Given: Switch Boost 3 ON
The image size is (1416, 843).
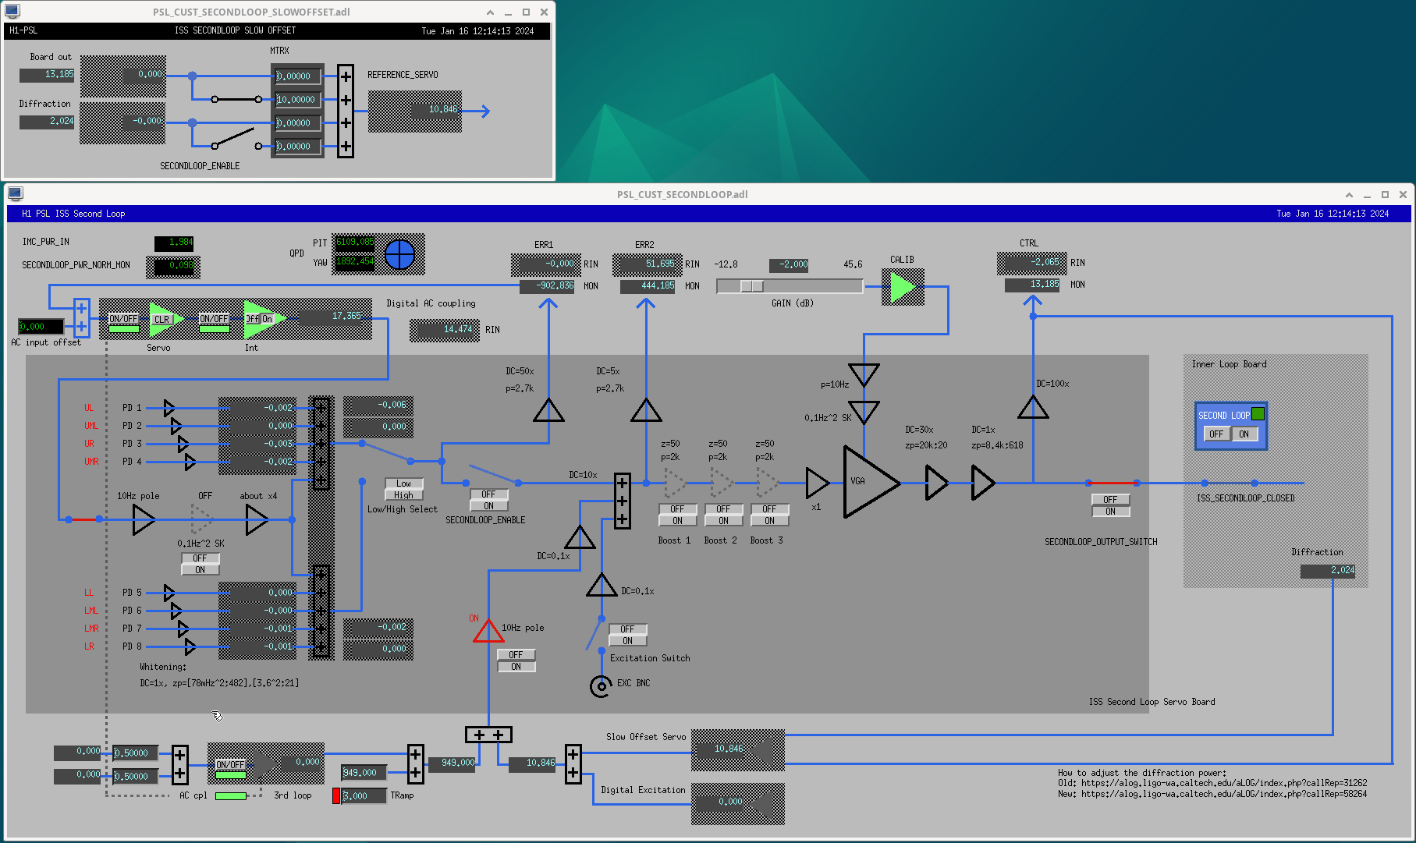Looking at the screenshot, I should tap(769, 521).
